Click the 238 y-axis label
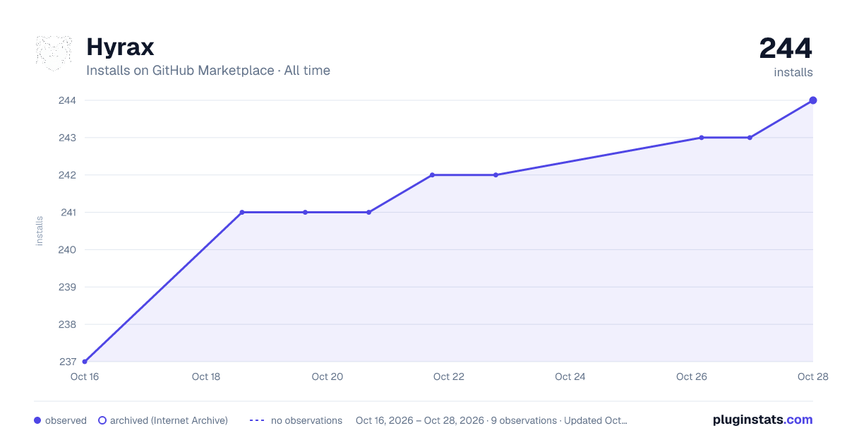Screen dimensions: 847x445 (68, 325)
